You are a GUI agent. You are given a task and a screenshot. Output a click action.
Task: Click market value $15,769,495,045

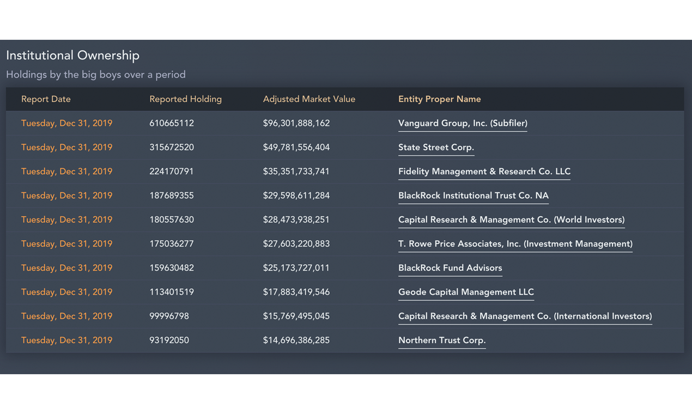coord(296,316)
